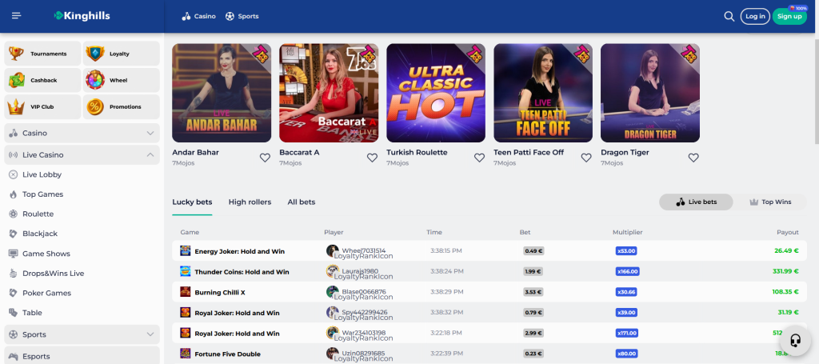Click player avatar of Blase0066876
The height and width of the screenshot is (364, 819).
click(x=332, y=291)
